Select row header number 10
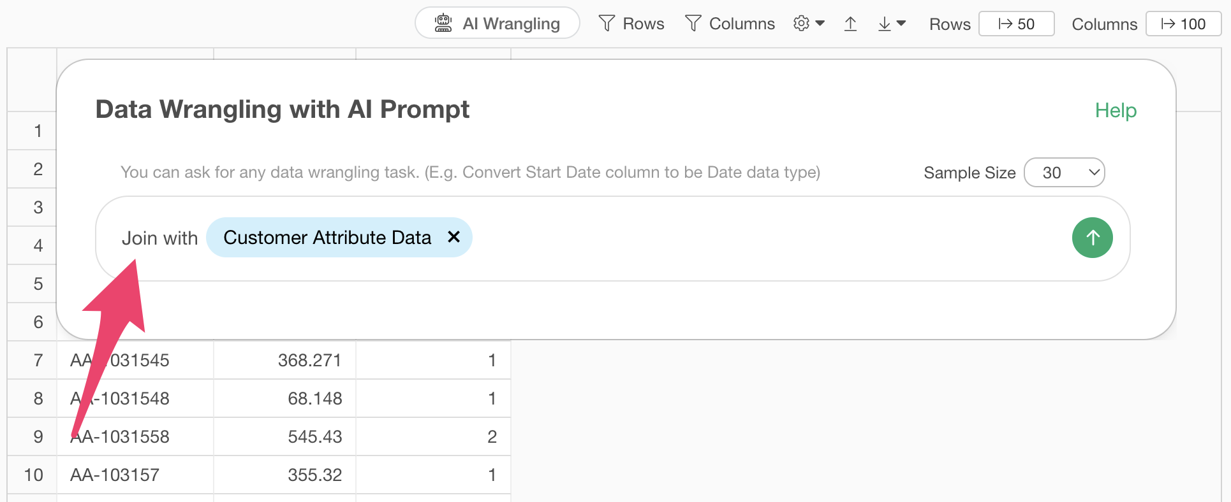1231x502 pixels. pos(33,475)
